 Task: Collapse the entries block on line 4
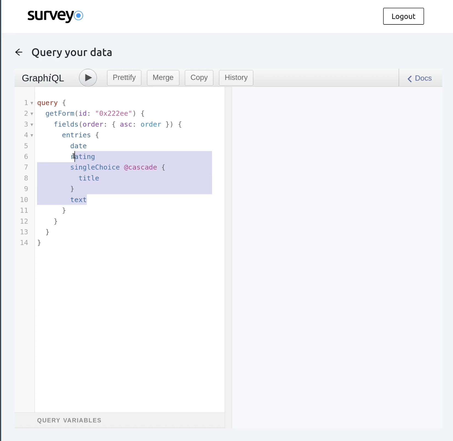(31, 136)
